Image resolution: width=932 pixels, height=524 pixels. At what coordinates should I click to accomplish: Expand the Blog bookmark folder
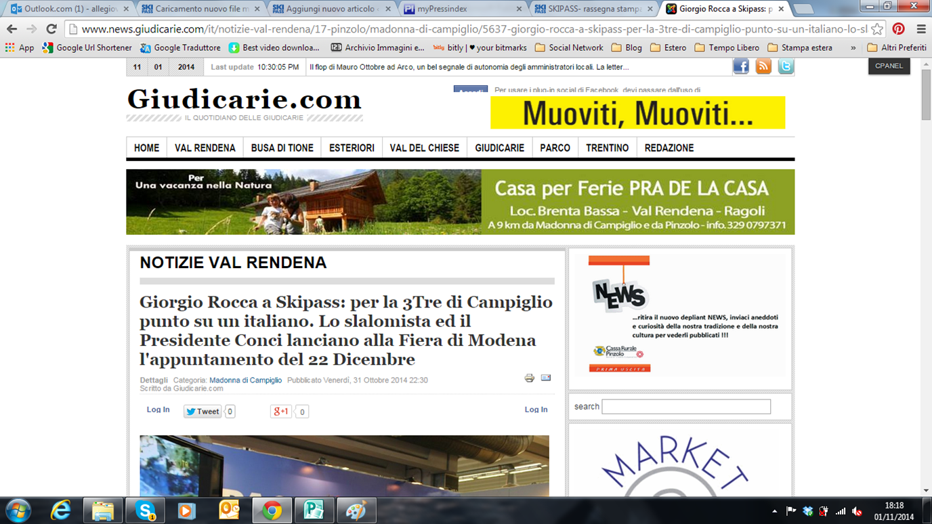pos(627,48)
